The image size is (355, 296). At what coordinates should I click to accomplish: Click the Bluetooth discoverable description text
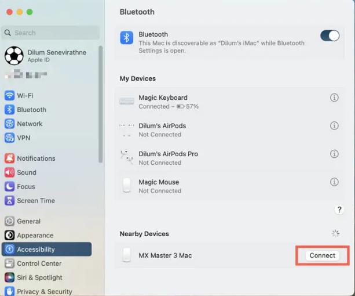pos(221,47)
